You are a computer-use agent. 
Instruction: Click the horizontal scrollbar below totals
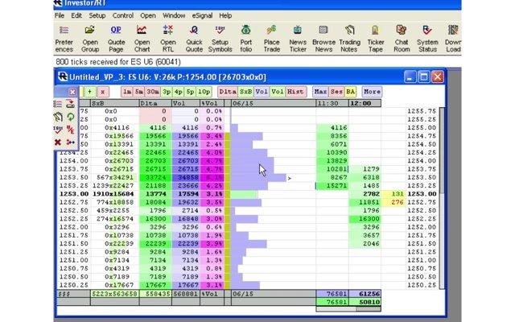pos(348,309)
